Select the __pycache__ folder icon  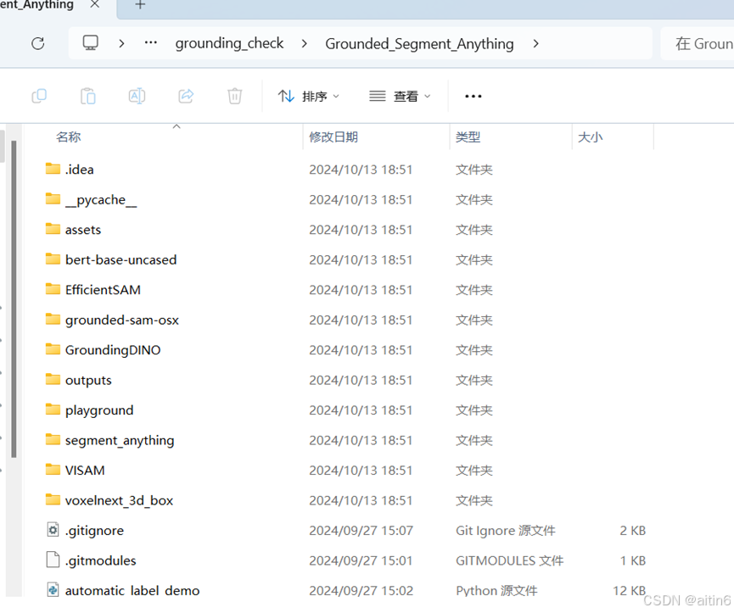pos(53,198)
